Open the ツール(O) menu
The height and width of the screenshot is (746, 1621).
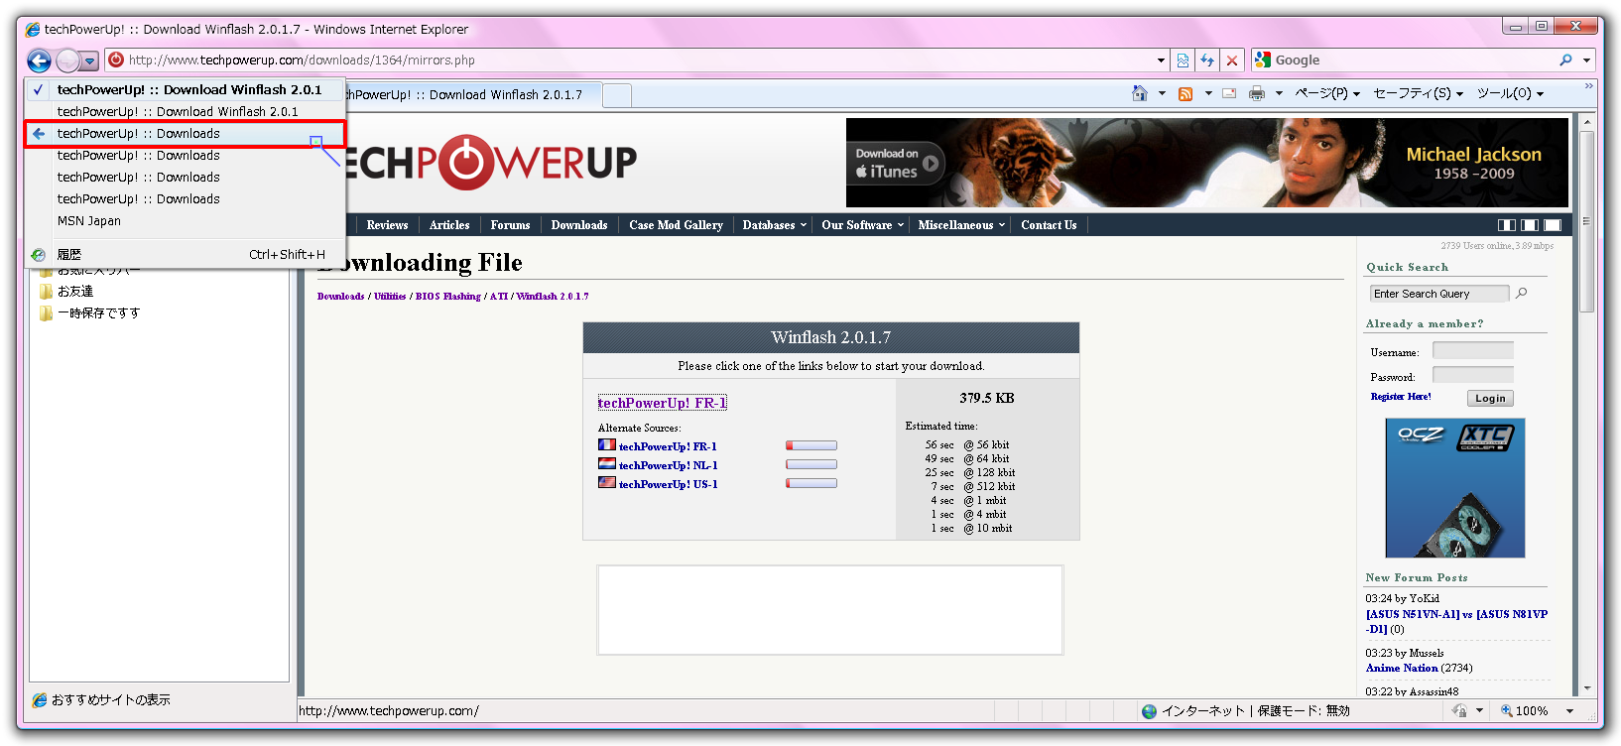tap(1510, 93)
